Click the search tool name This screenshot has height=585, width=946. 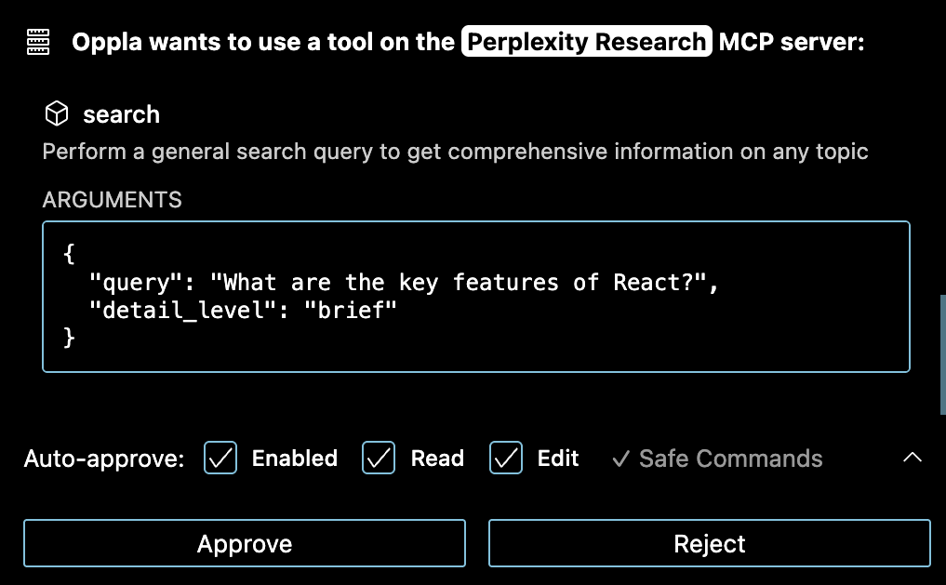(x=121, y=114)
